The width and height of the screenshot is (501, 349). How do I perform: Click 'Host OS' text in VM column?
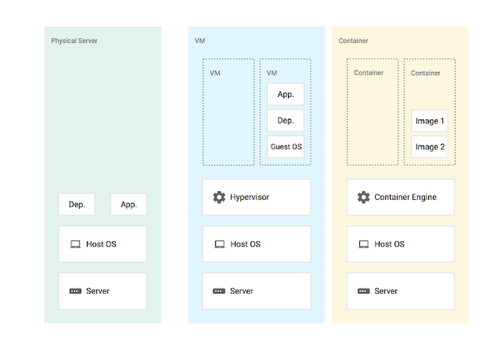(x=245, y=244)
